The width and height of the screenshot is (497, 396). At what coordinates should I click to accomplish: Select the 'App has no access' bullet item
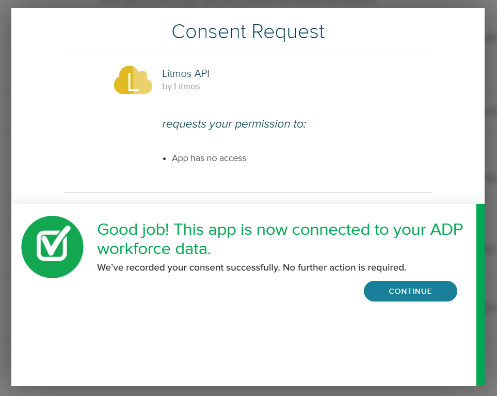[x=209, y=158]
